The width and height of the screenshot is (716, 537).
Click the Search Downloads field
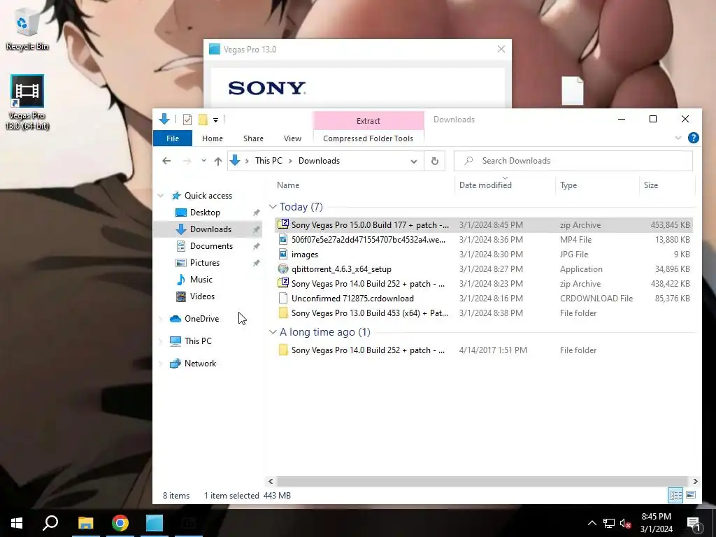pyautogui.click(x=573, y=161)
